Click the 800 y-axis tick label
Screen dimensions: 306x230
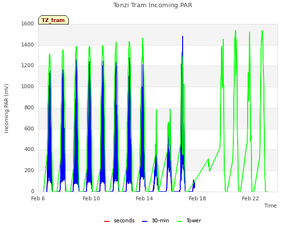[29, 107]
